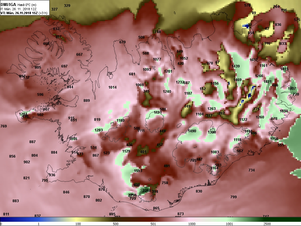This screenshot has height=226, width=301.
Task: Select the map value 1456
Action: pyautogui.click(x=214, y=83)
